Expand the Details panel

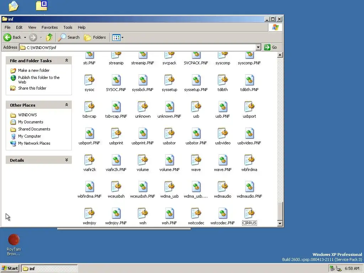coord(66,160)
